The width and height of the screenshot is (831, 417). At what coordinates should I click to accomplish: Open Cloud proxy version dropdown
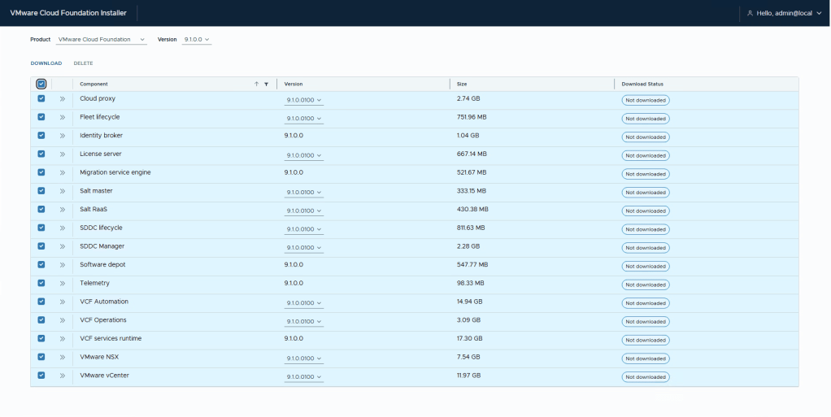(303, 100)
